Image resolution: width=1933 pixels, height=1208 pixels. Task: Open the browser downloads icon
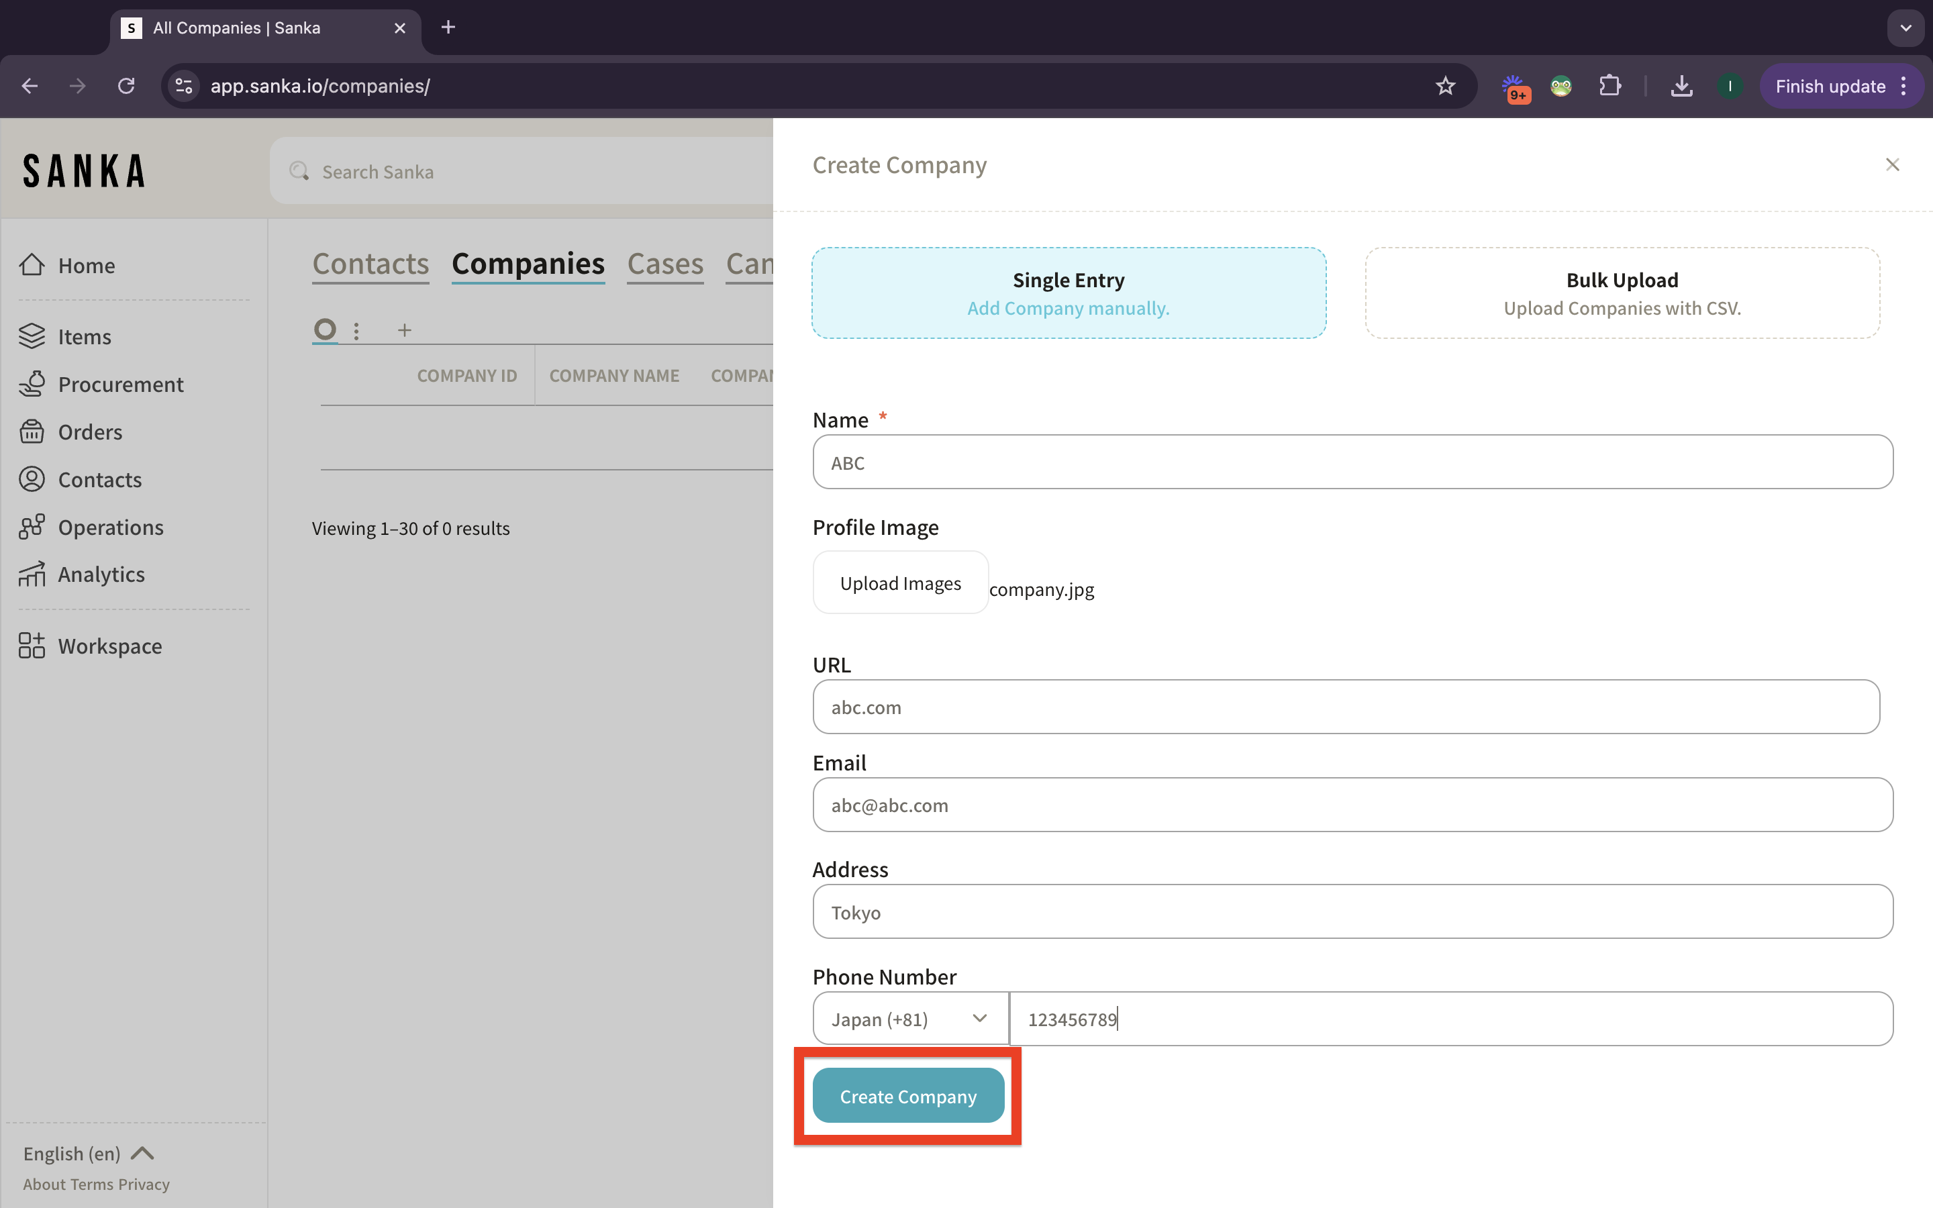click(1681, 87)
